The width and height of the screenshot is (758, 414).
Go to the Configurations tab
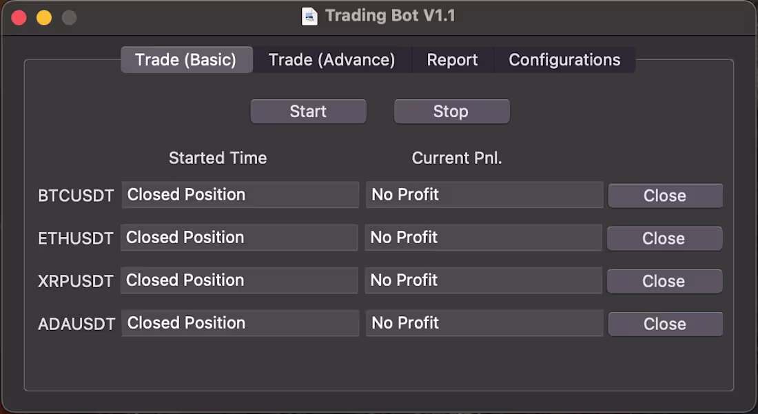click(x=564, y=60)
